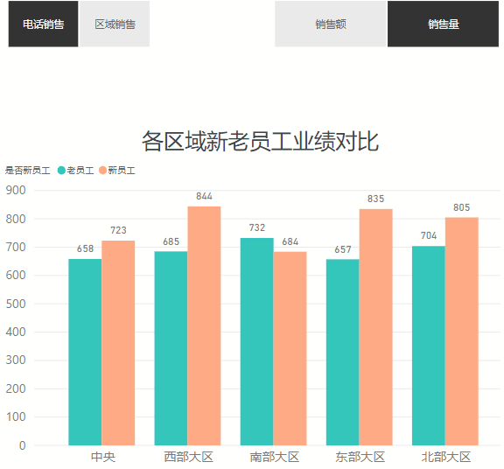Click the 老员工 legend label
This screenshot has height=469, width=504.
[x=80, y=171]
